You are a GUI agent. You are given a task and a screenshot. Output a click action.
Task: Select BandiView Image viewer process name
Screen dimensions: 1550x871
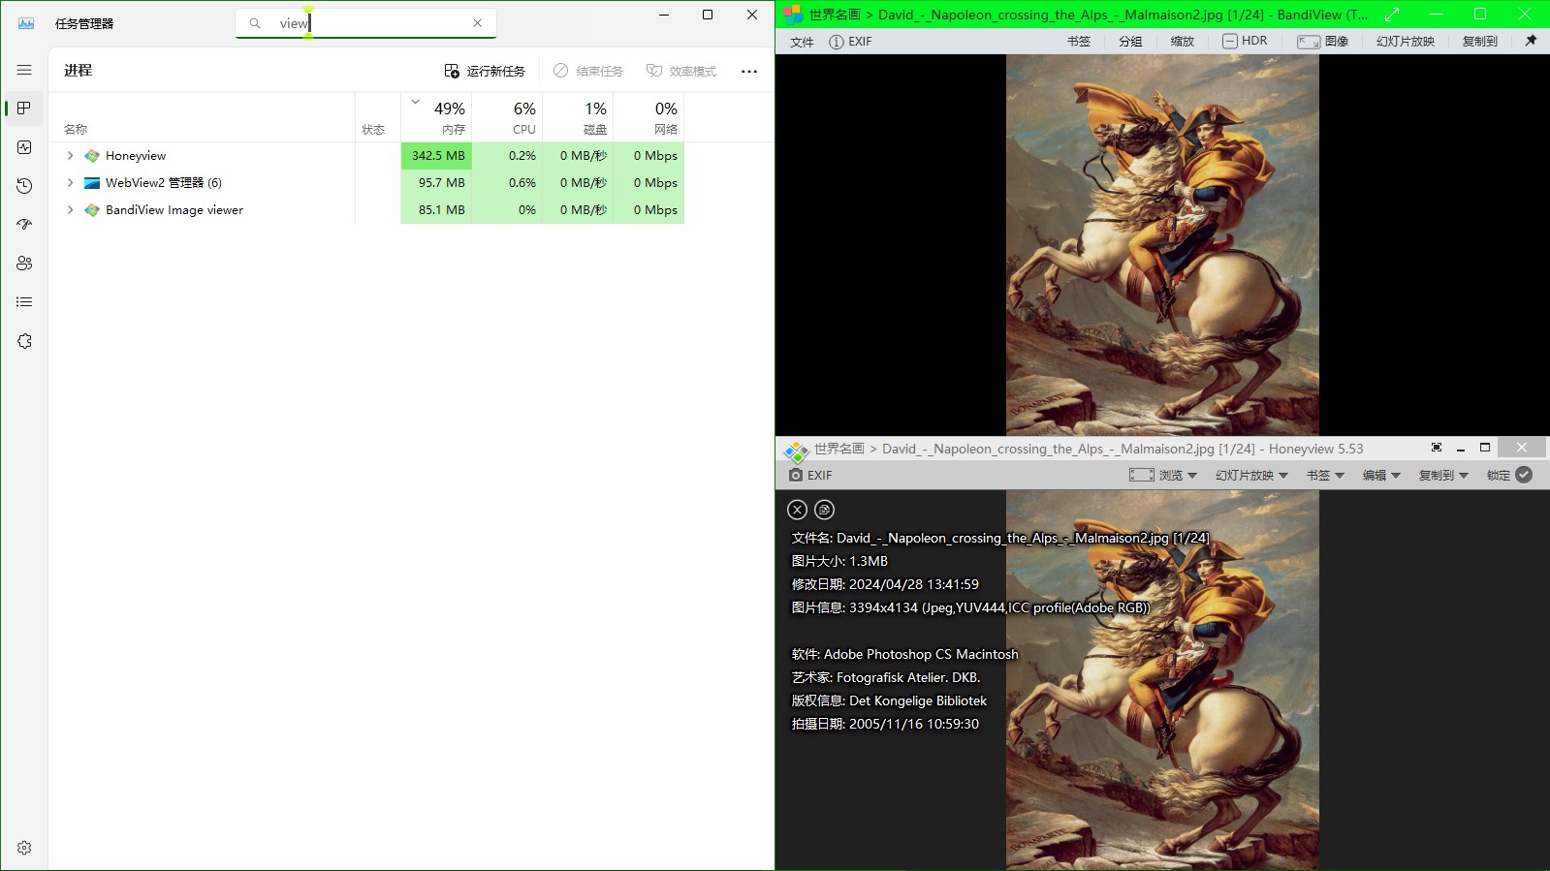(174, 210)
